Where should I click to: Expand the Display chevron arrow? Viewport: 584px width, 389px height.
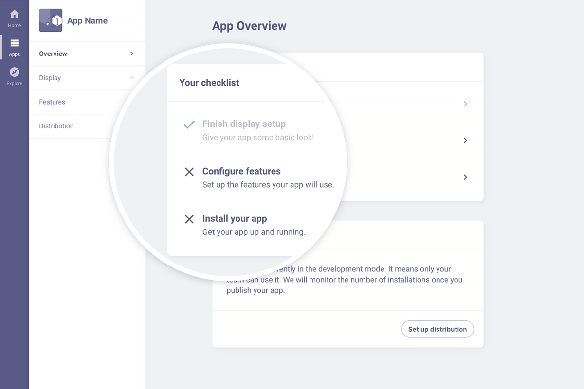pos(132,78)
